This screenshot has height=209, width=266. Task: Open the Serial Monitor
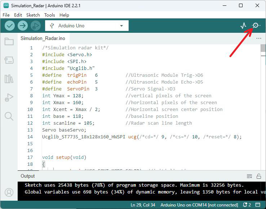[256, 26]
